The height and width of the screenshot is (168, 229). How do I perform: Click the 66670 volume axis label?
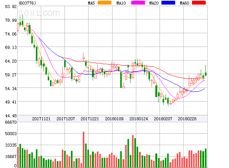tap(11, 122)
